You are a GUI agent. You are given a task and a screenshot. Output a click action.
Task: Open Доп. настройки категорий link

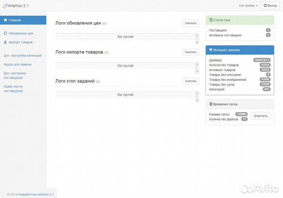[x=22, y=55]
